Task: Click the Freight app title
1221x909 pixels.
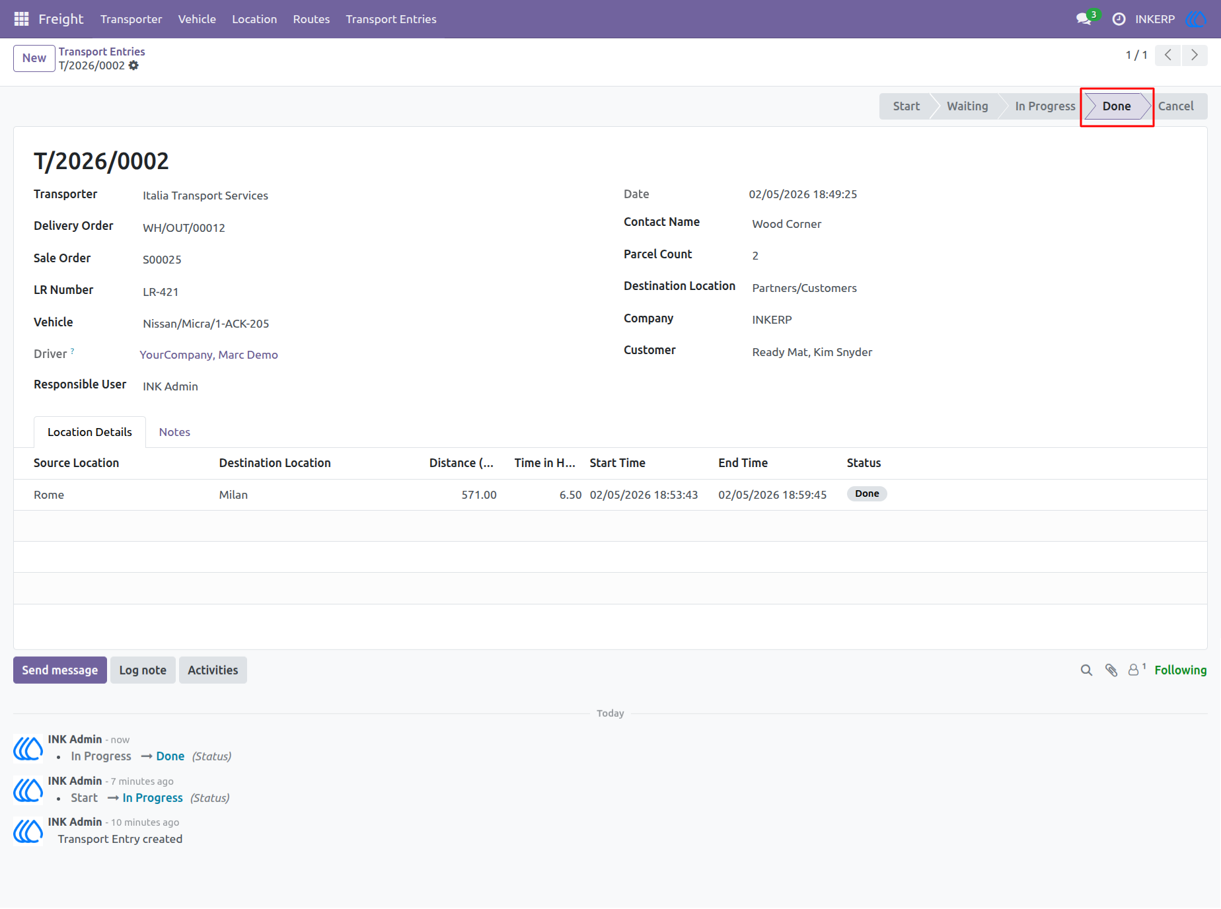Action: [x=61, y=19]
